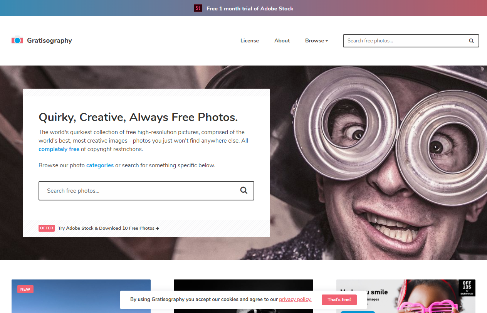Click the Adobe Stock St icon in banner
The image size is (487, 313).
pos(198,8)
